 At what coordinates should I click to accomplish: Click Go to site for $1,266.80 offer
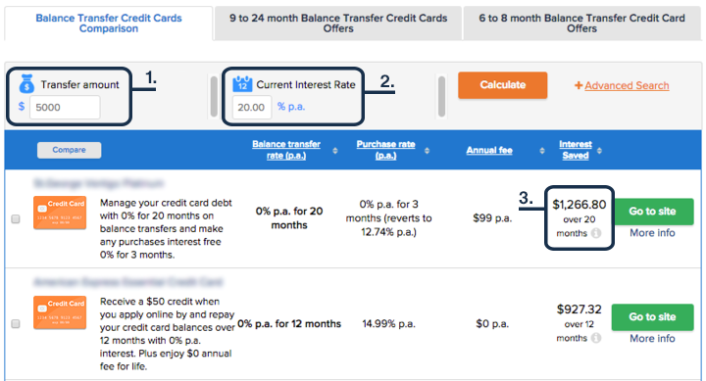pos(652,212)
